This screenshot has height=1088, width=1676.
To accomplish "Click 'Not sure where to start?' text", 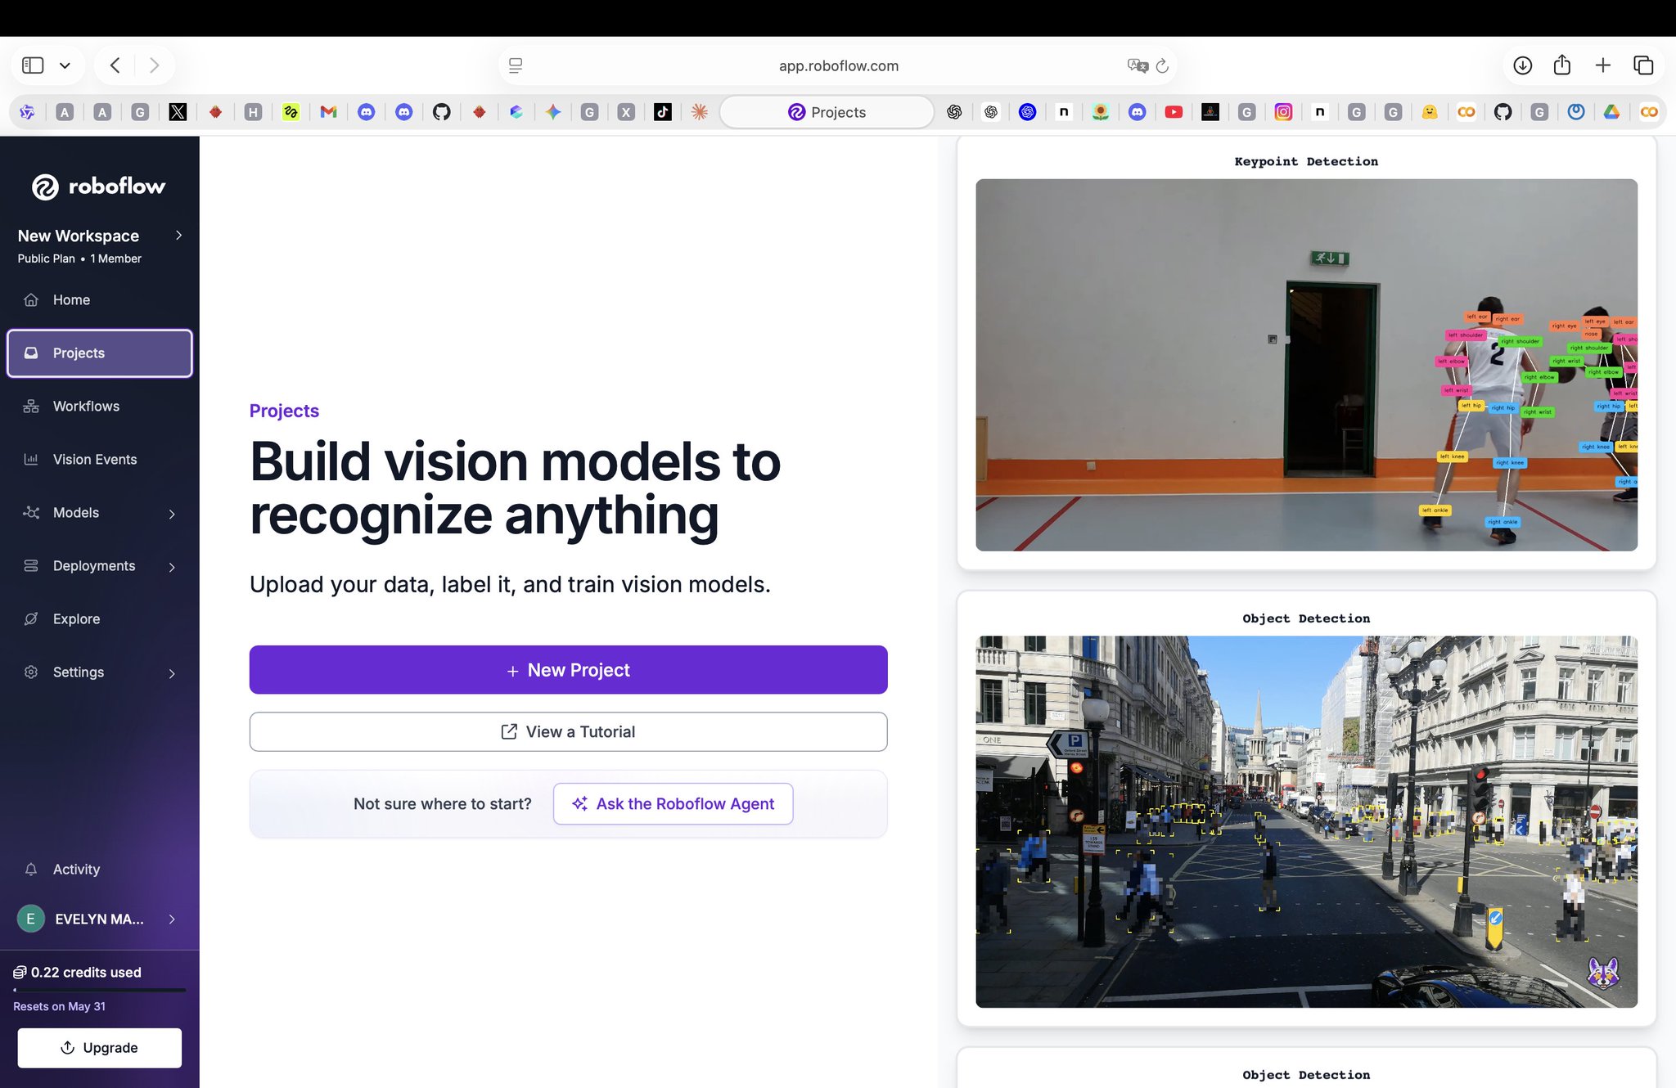I will click(442, 803).
